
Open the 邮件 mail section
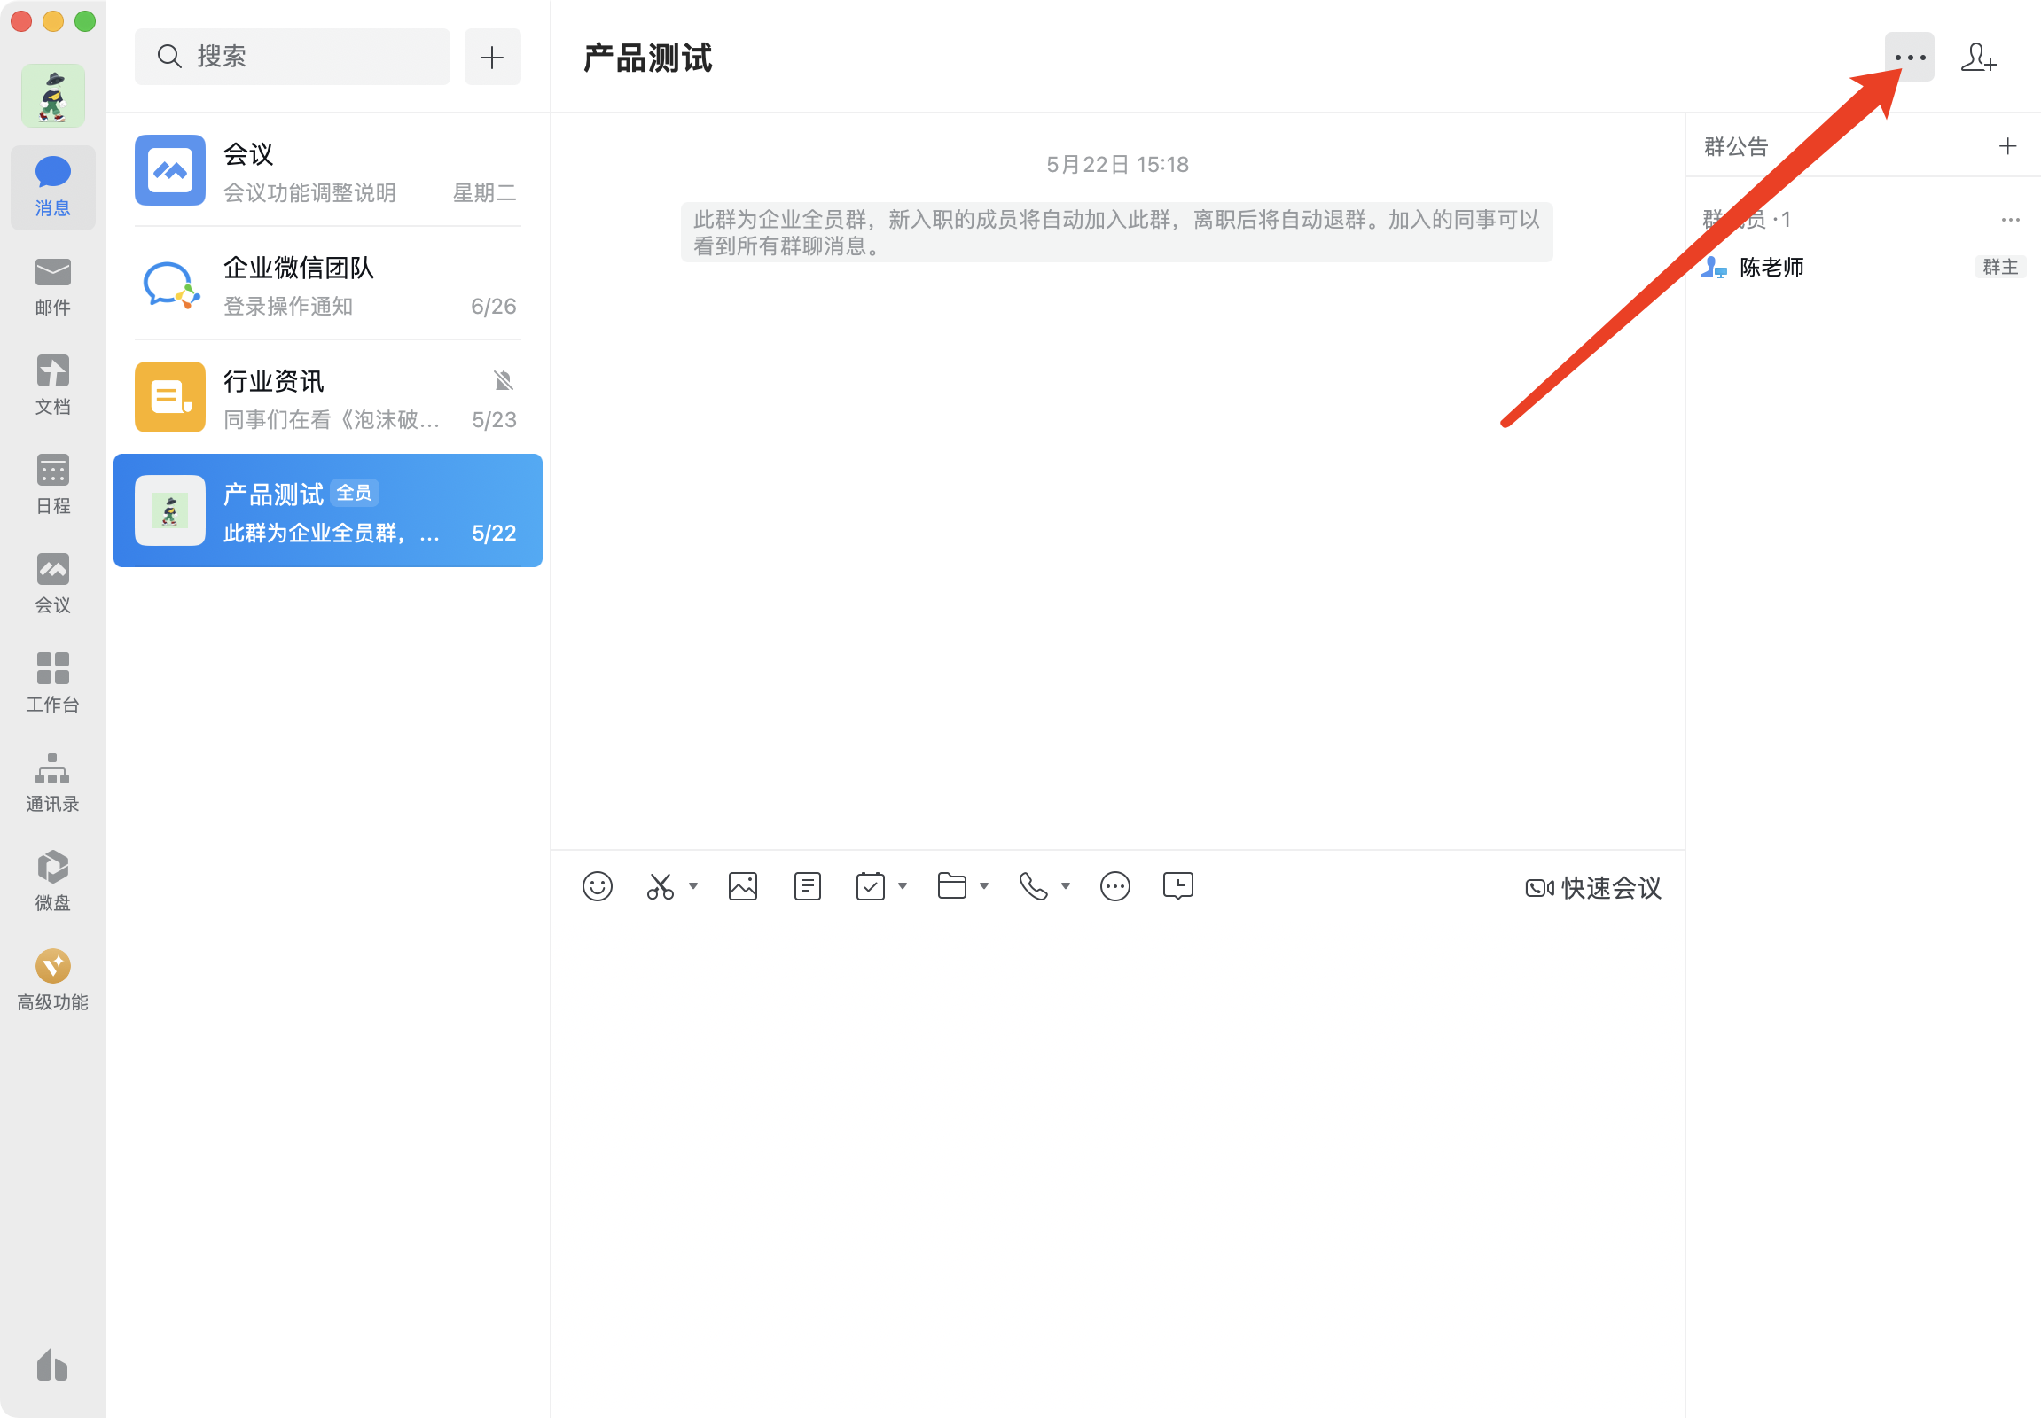coord(52,286)
